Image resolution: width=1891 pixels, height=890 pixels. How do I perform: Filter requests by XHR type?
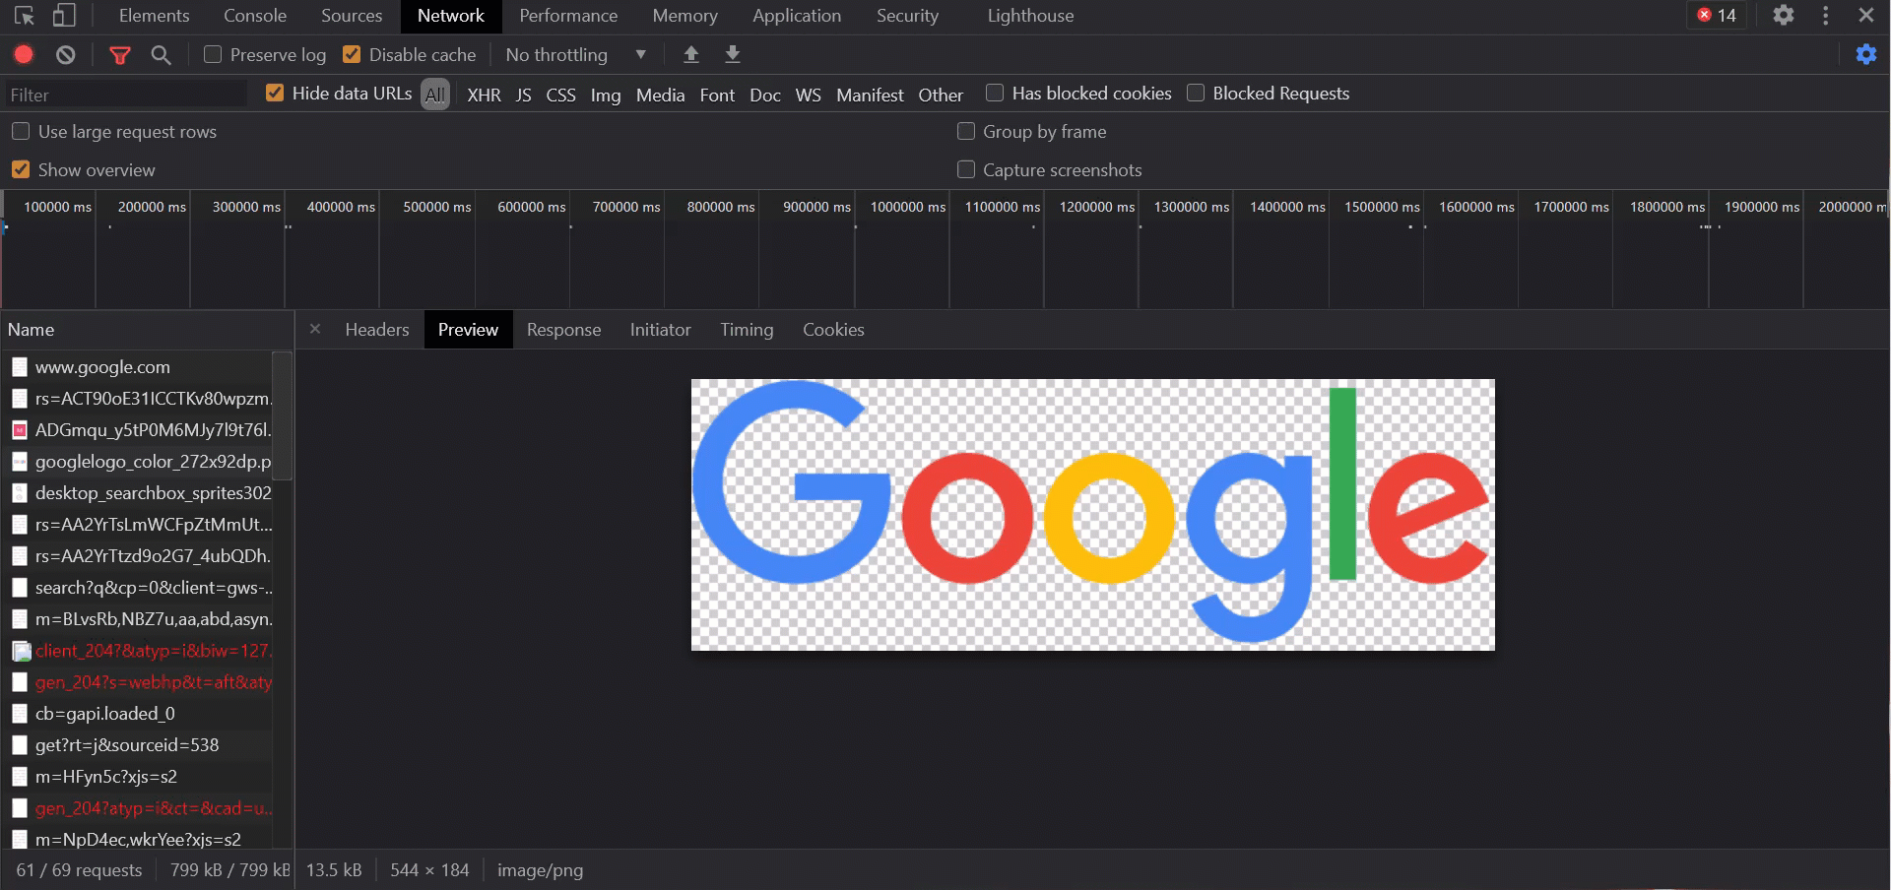point(484,95)
